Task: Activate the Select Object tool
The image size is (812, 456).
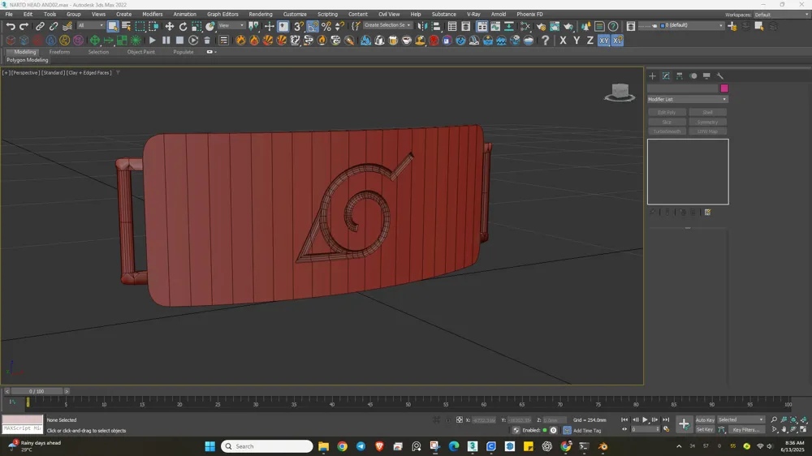Action: 112,26
